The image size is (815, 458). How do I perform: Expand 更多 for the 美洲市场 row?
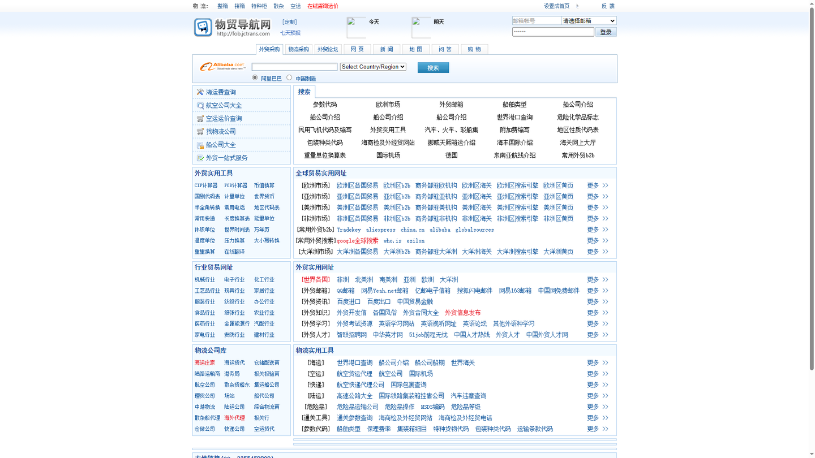(593, 208)
